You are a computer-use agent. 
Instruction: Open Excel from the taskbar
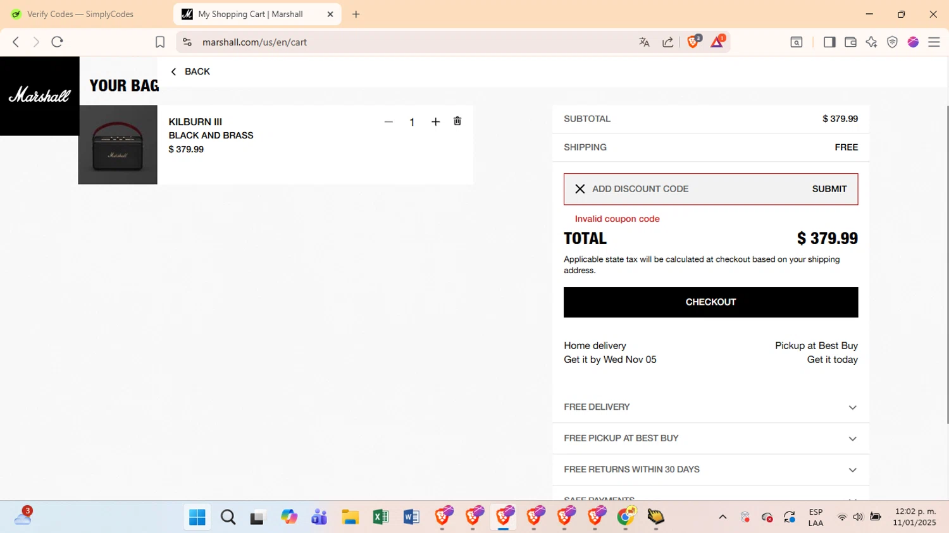coord(380,517)
